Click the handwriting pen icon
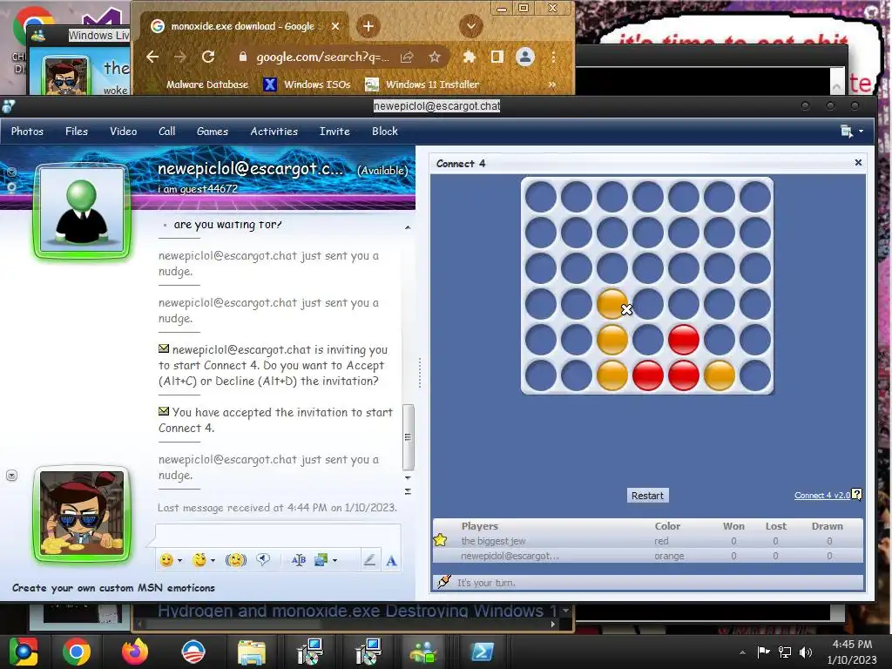This screenshot has width=892, height=669. coord(369,560)
